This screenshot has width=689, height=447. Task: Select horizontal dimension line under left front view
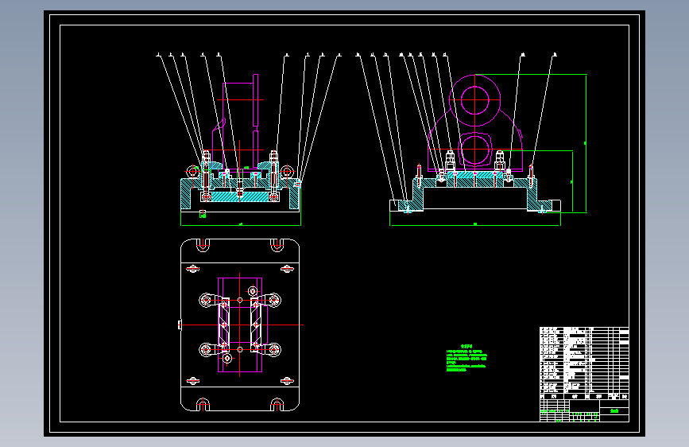241,225
